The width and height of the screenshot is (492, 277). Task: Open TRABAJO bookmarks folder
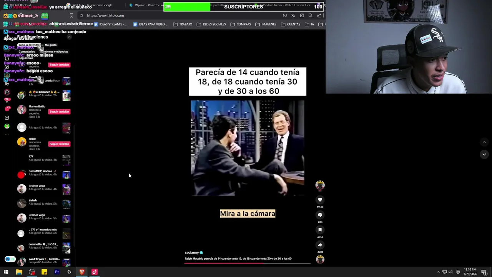(183, 24)
